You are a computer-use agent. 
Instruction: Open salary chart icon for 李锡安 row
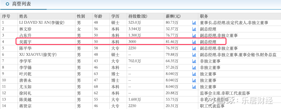click(194, 23)
